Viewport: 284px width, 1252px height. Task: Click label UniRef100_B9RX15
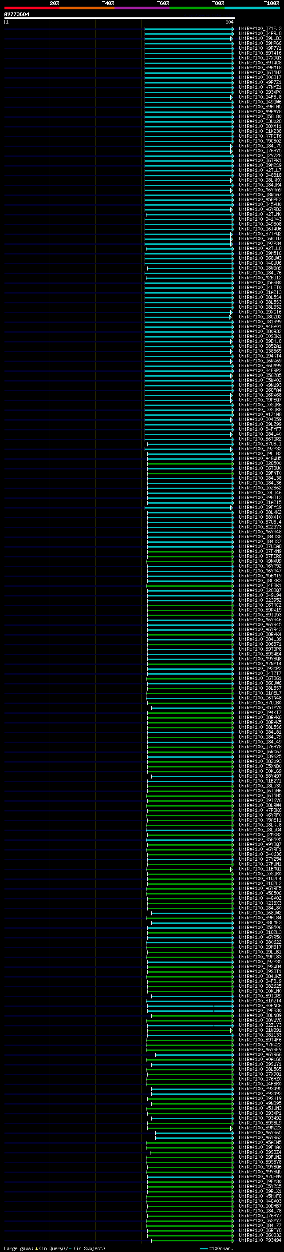[x=260, y=610]
